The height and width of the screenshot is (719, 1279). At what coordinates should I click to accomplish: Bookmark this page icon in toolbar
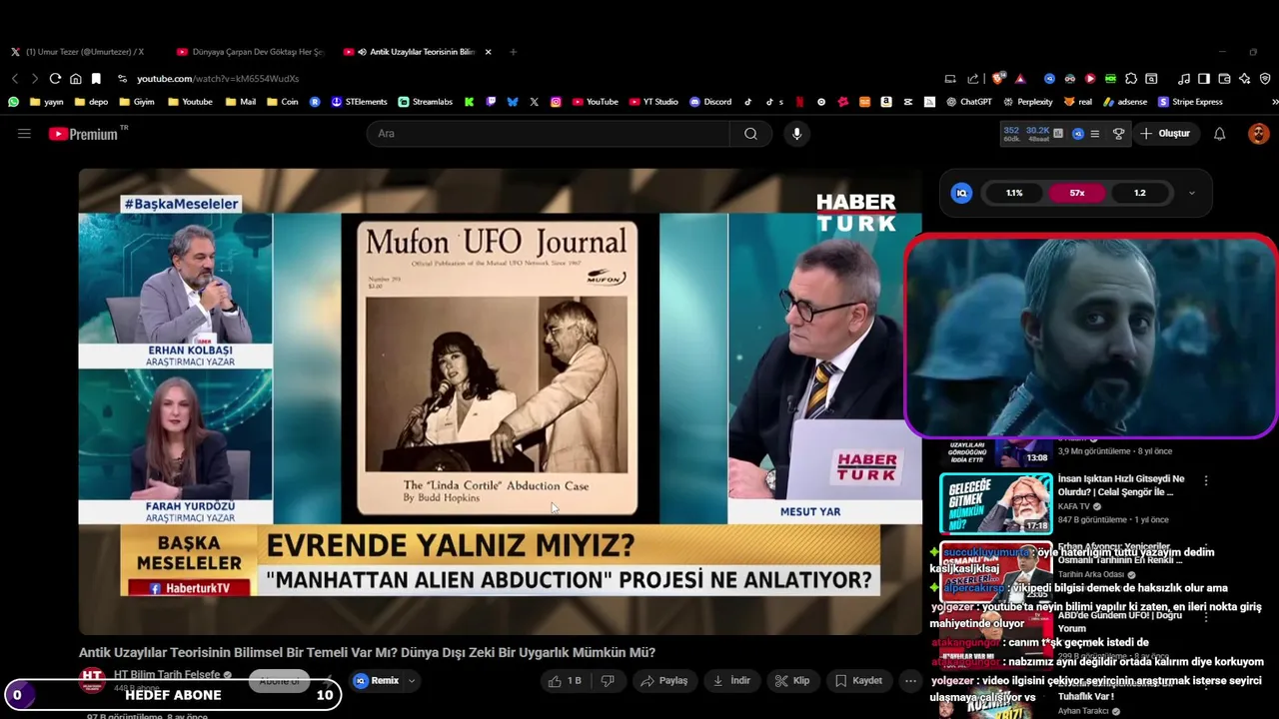click(96, 78)
